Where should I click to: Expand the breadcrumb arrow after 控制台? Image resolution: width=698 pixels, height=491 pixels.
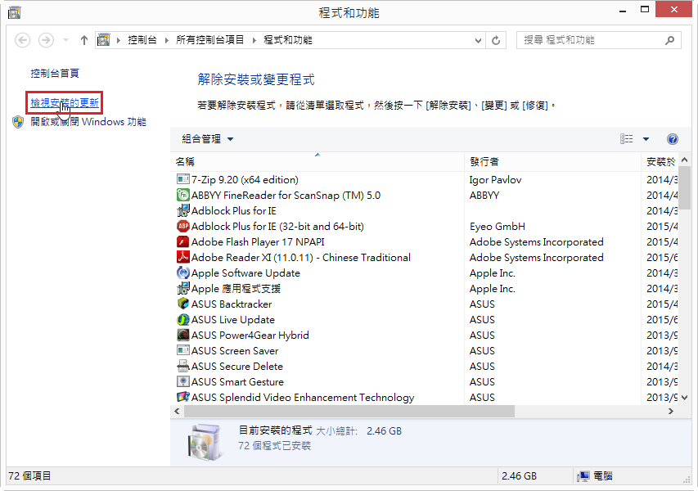pos(166,41)
